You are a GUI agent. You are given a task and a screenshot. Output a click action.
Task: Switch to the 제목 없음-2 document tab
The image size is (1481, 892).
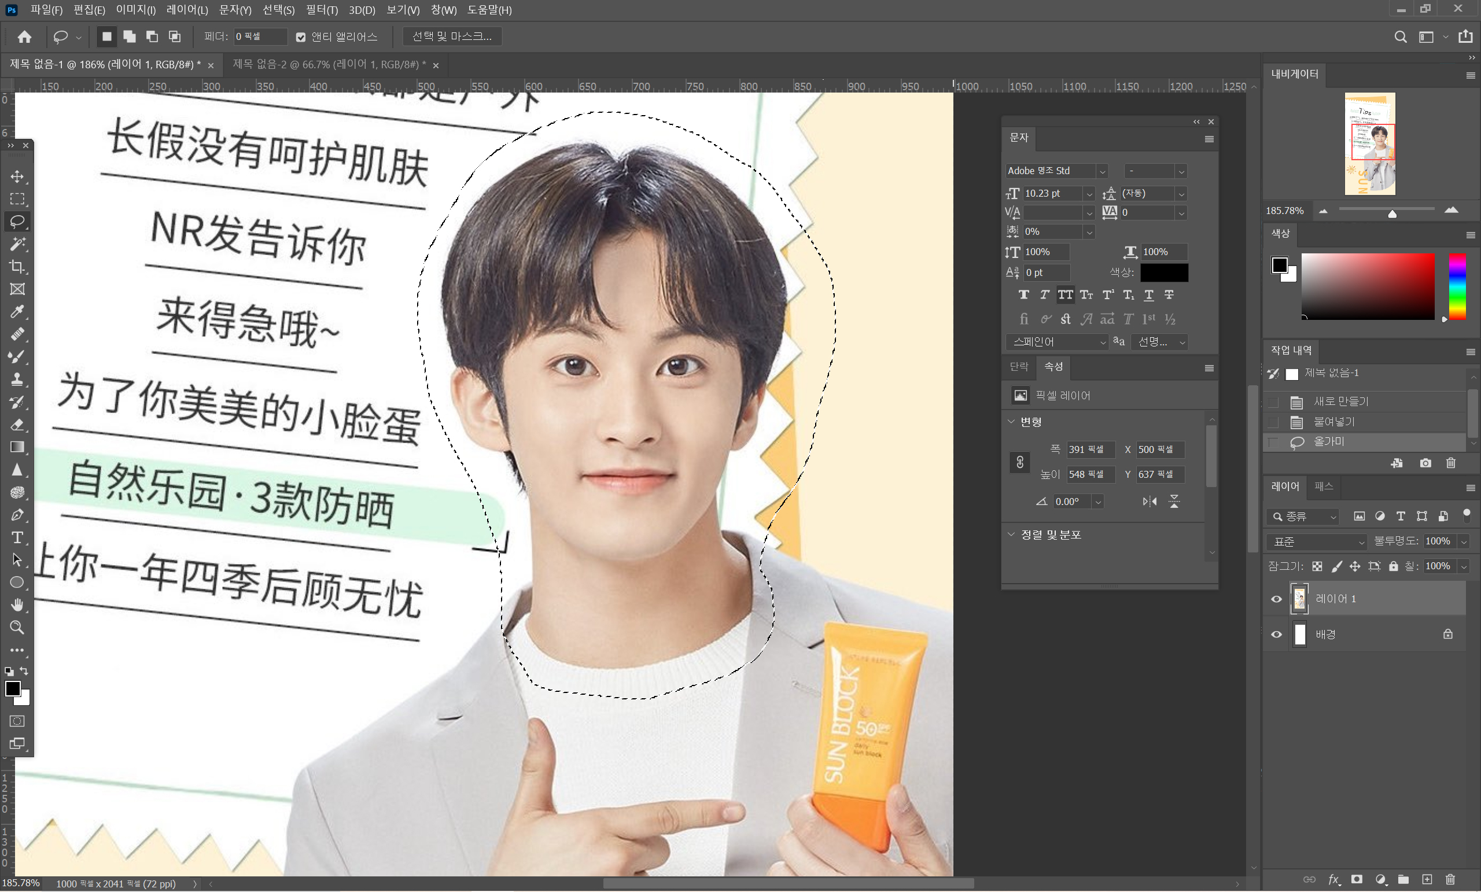(329, 64)
